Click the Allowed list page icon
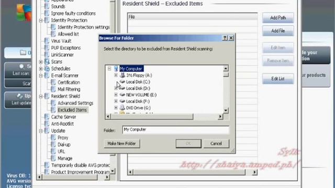The height and width of the screenshot is (188, 335). pos(53,34)
